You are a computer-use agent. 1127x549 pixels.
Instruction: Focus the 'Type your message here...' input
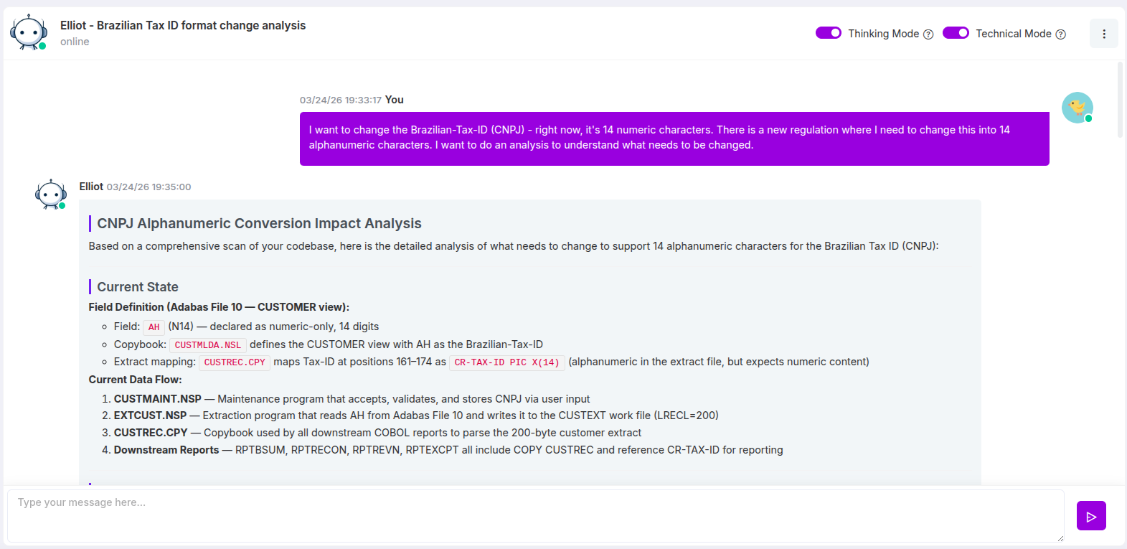[534, 515]
